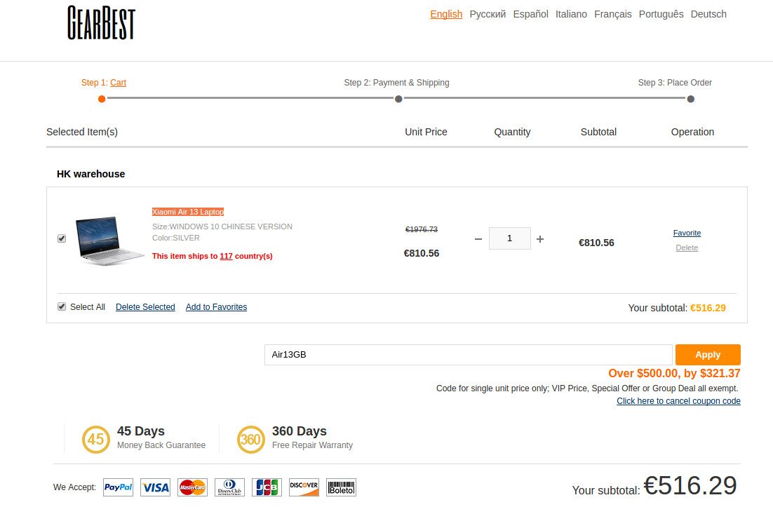Click the large €516.29 subtotal at bottom
The image size is (773, 521).
690,485
